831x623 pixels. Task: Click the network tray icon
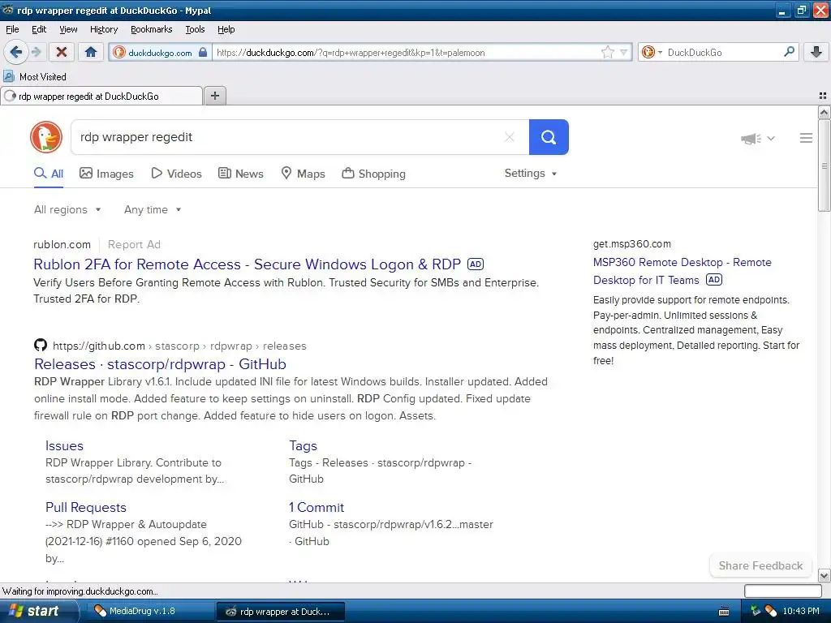click(756, 611)
